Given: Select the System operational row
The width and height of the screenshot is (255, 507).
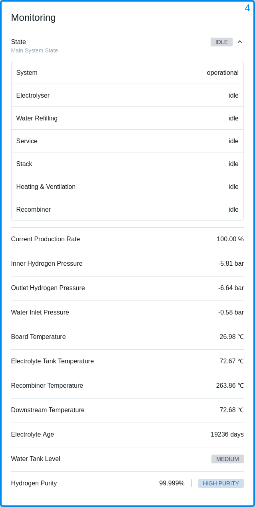Looking at the screenshot, I should [x=127, y=72].
